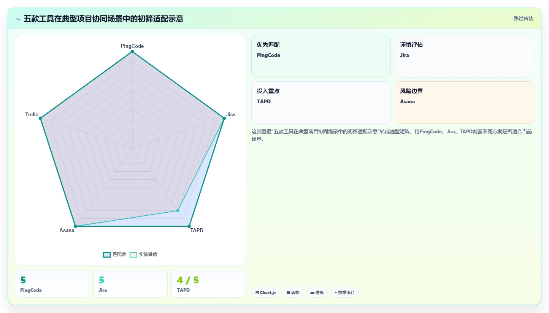Toggle the 匹配度 legend entry
Viewport: 549px width, 313px height.
[114, 255]
